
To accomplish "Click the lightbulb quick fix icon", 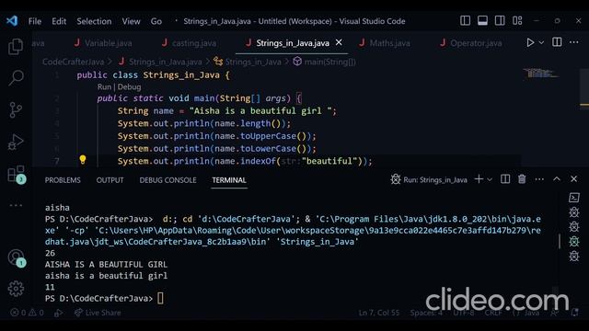I will (x=83, y=160).
